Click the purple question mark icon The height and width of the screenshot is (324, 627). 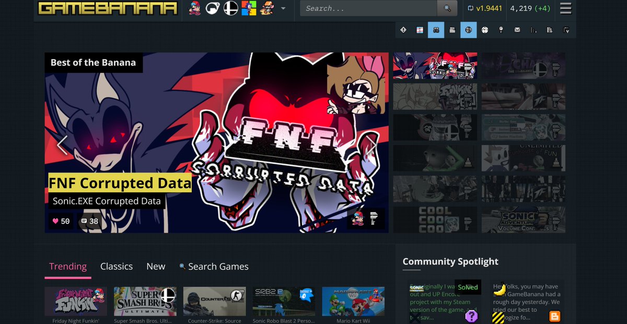click(x=471, y=316)
